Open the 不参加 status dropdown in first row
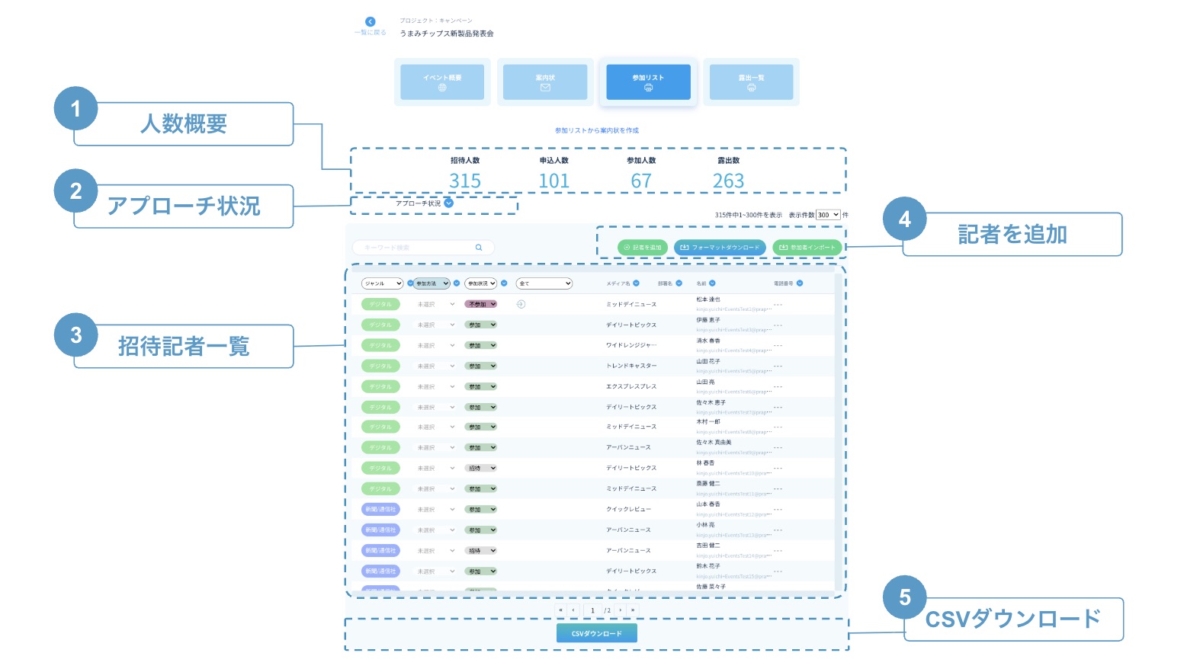The image size is (1200, 669). click(x=481, y=304)
